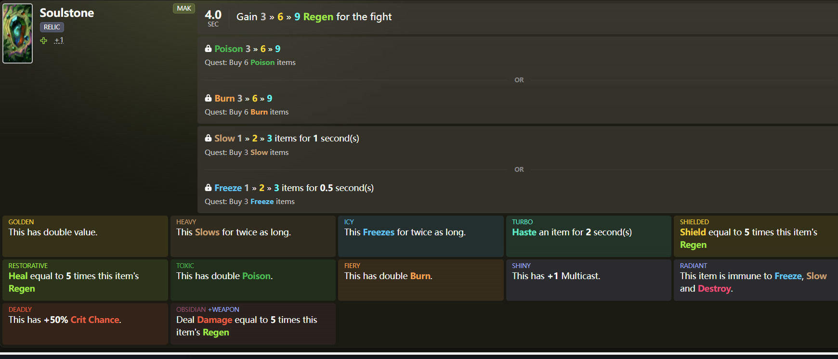The image size is (838, 359).
Task: Click the Soulstone title text
Action: (x=67, y=13)
